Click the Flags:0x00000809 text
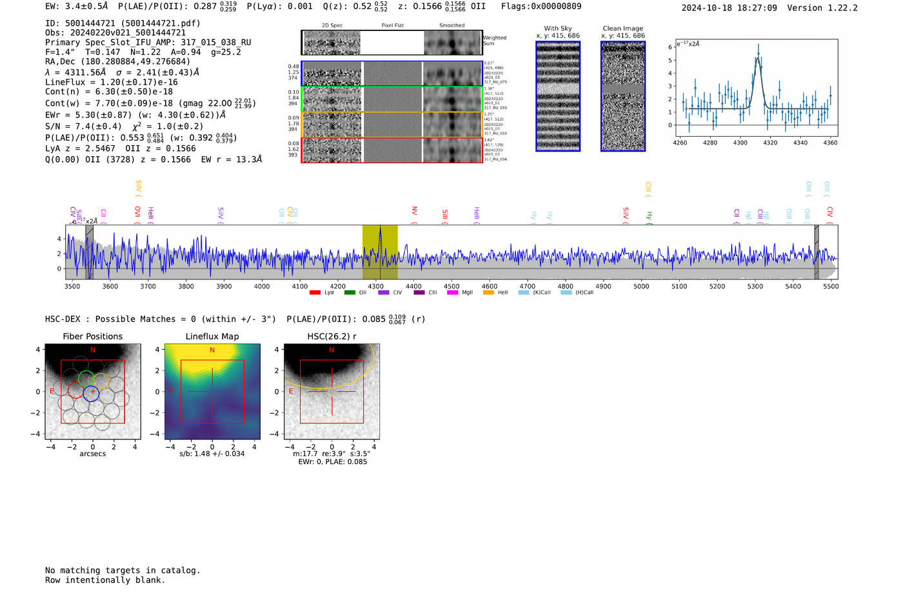Screen dimensions: 903x615 (x=541, y=6)
